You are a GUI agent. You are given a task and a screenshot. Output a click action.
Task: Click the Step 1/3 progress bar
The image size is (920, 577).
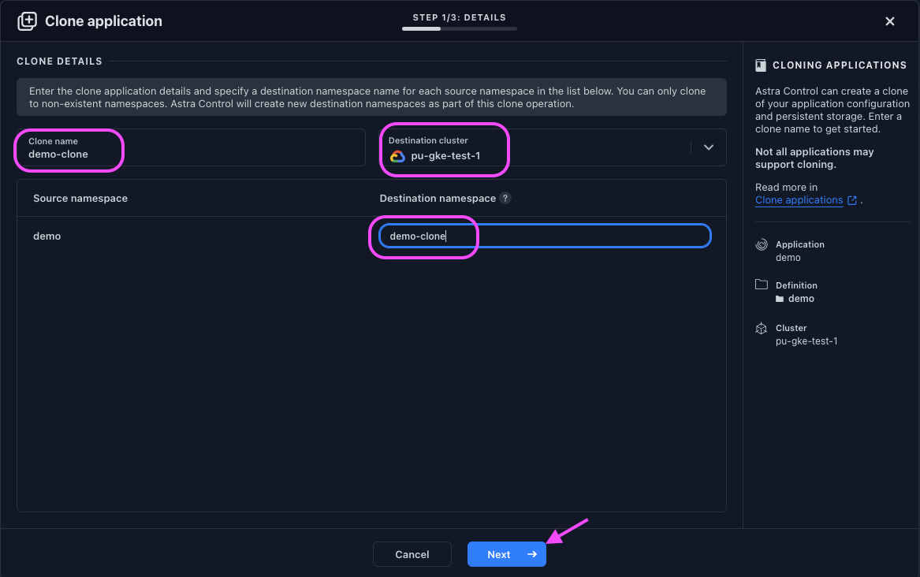click(460, 29)
